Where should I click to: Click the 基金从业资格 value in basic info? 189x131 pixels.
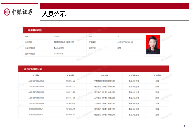click(x=59, y=48)
